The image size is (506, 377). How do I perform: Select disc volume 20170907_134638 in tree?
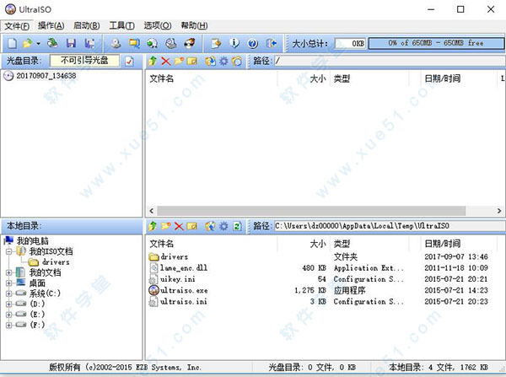[46, 76]
